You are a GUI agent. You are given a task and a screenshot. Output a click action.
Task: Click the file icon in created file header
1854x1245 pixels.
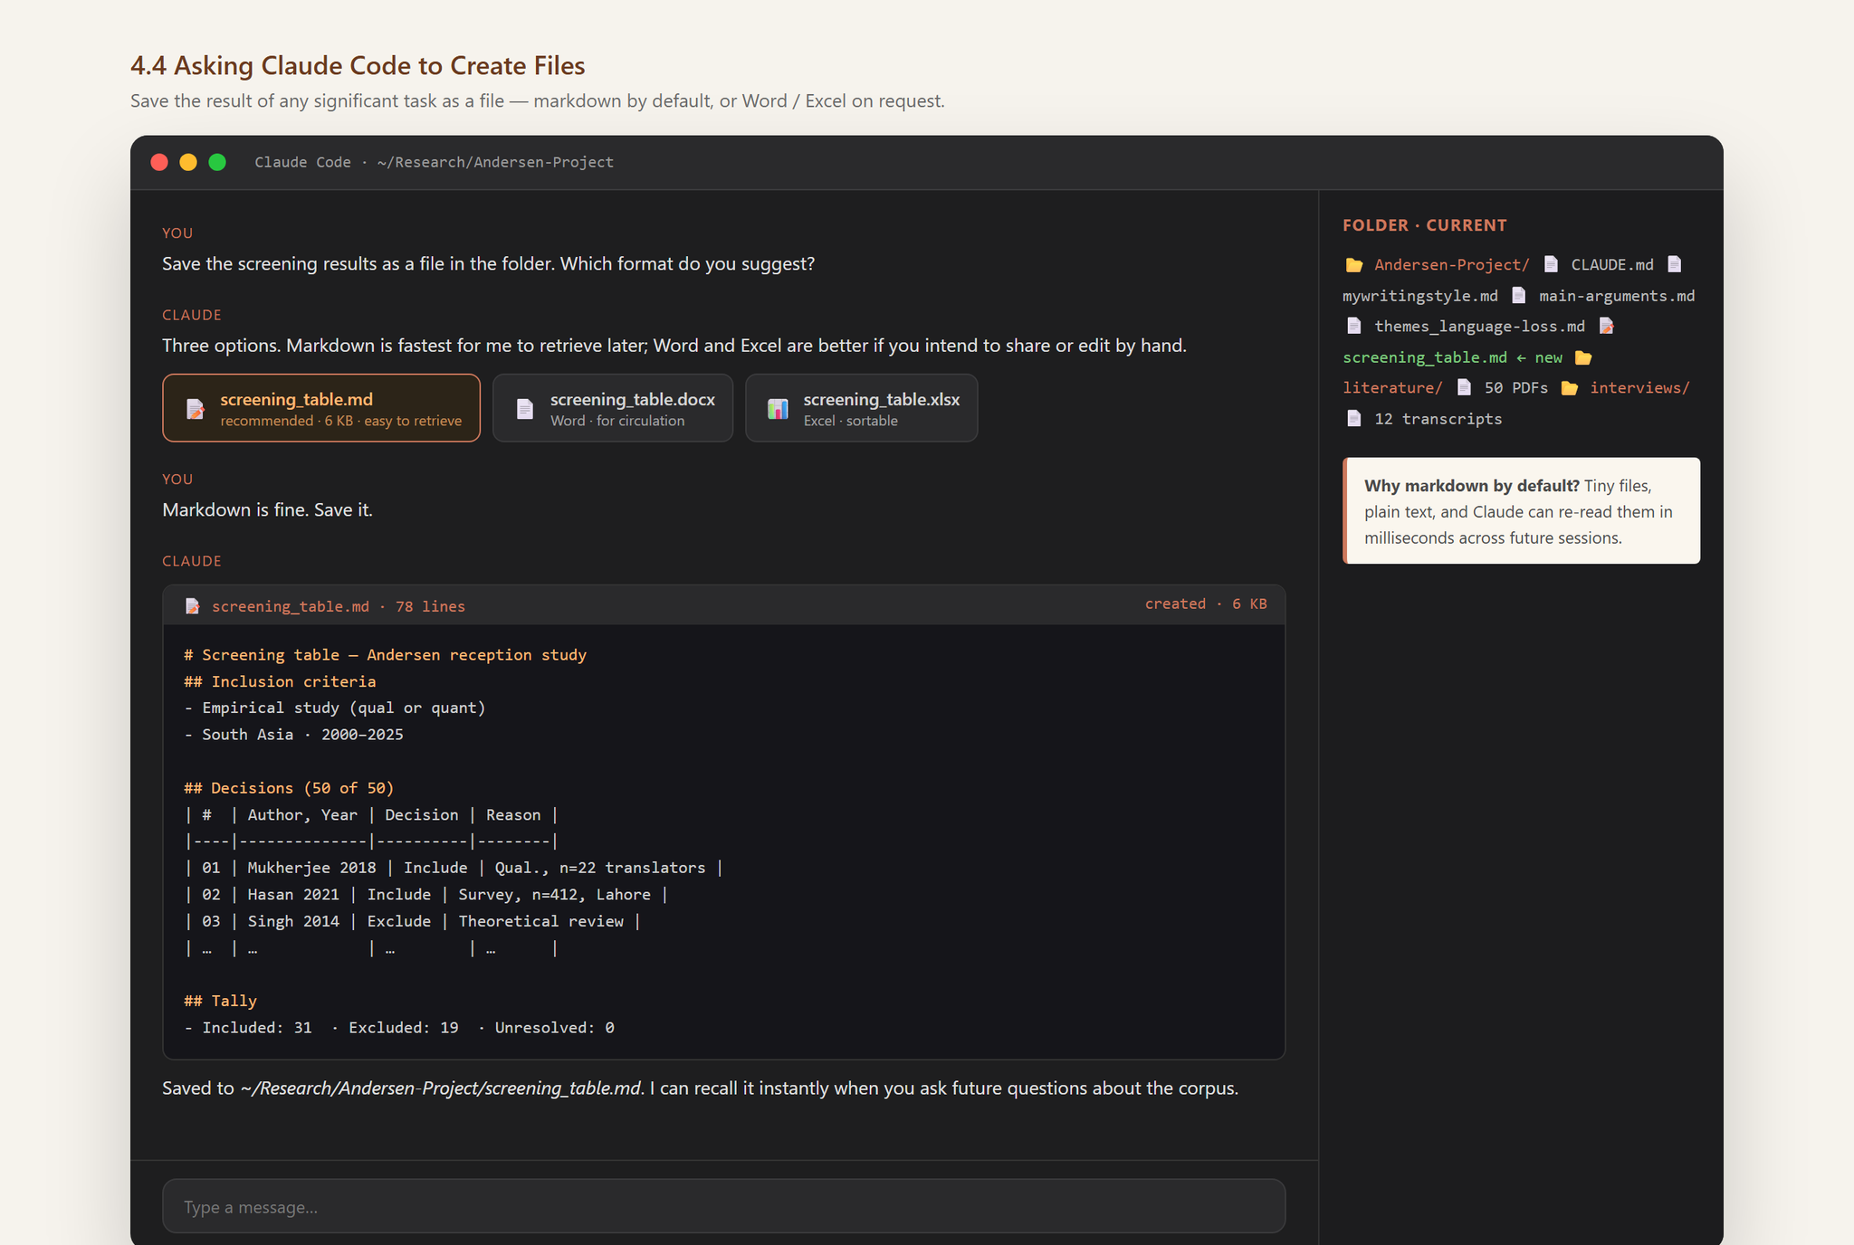coord(192,606)
